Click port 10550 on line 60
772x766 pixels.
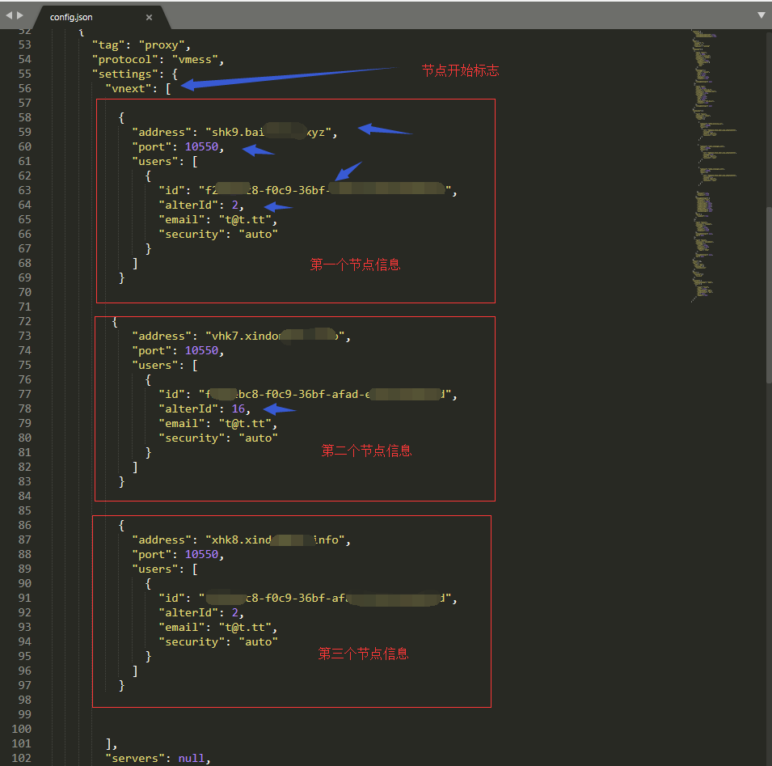click(201, 146)
